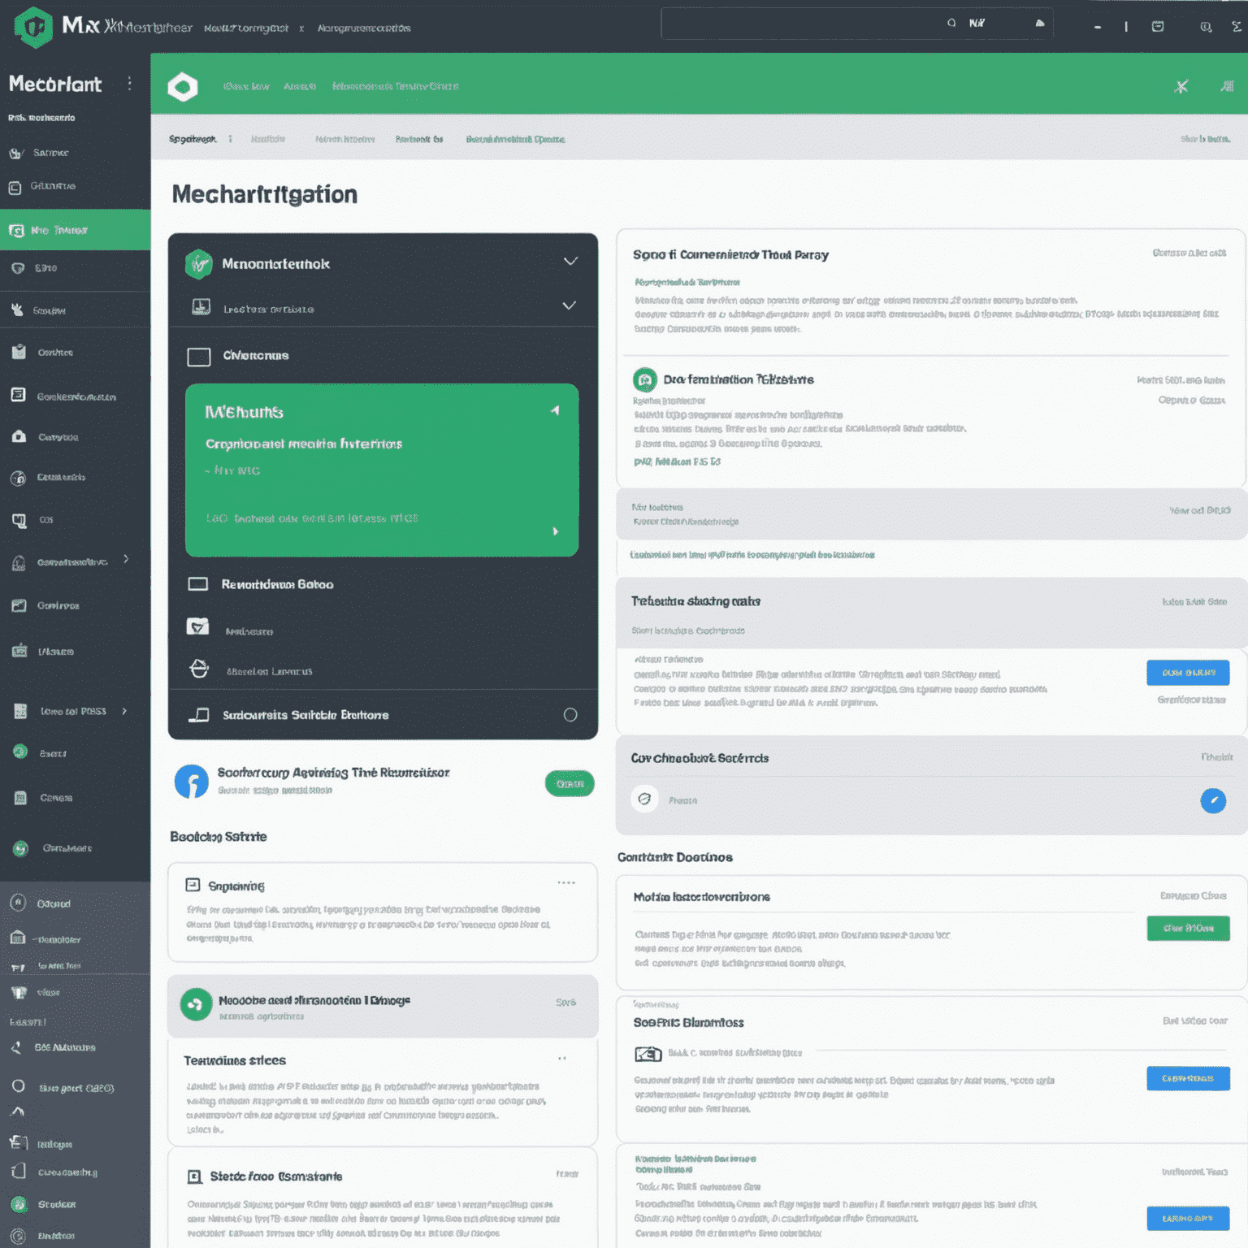
Task: Click the square icon beside Stetdc Faoo
Action: pyautogui.click(x=195, y=1176)
